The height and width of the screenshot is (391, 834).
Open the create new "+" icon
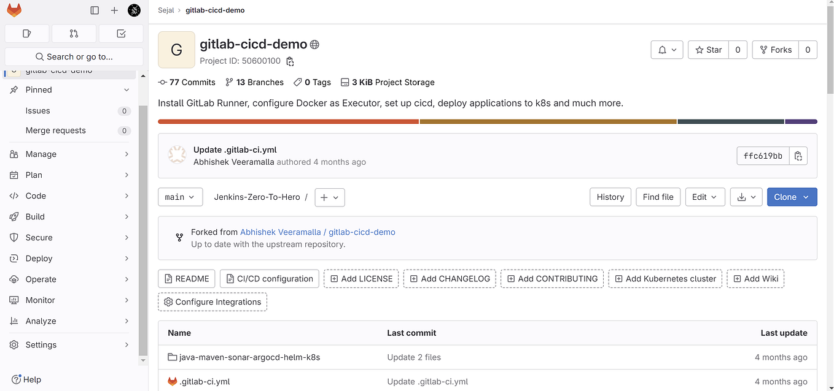tap(114, 10)
